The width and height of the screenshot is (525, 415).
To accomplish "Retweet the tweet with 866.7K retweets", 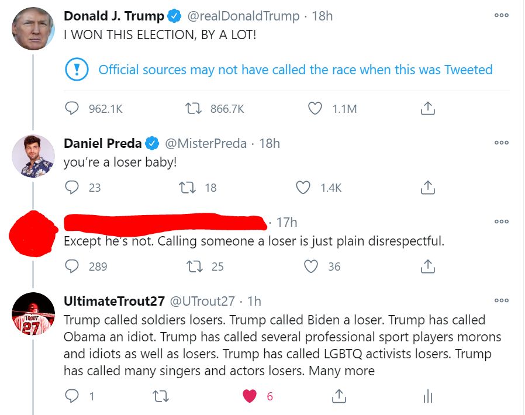I will [x=191, y=108].
